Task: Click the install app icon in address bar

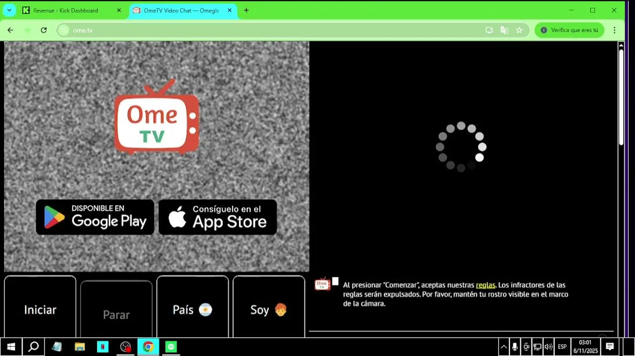Action: tap(489, 30)
